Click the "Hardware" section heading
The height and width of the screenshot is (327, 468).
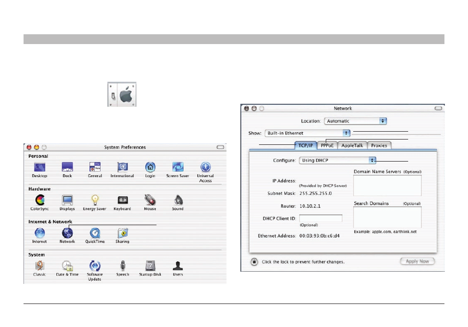coord(39,189)
